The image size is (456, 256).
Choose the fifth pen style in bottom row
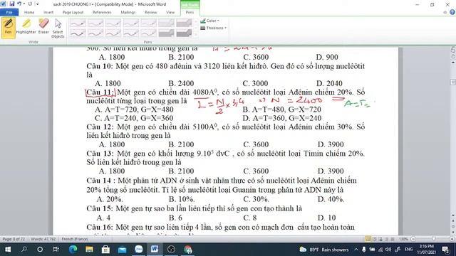tap(149, 33)
